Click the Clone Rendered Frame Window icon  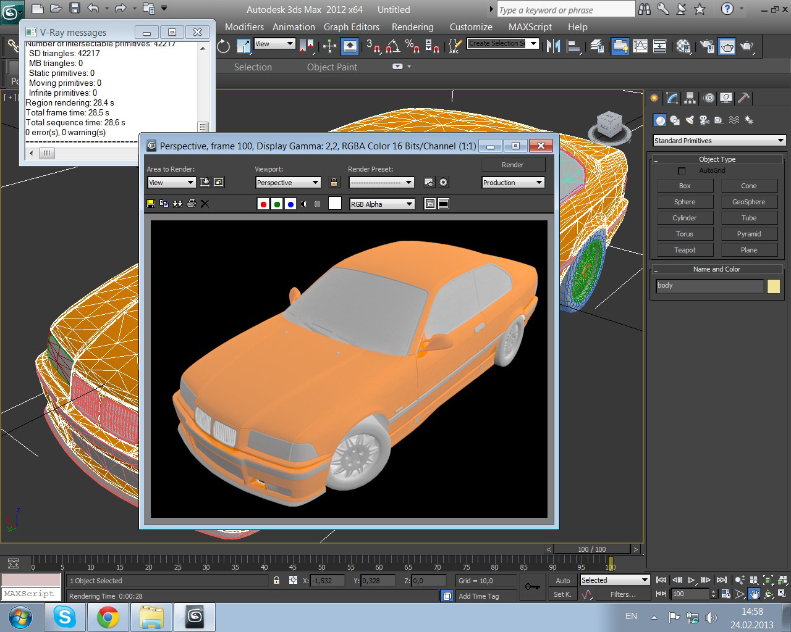[x=177, y=204]
